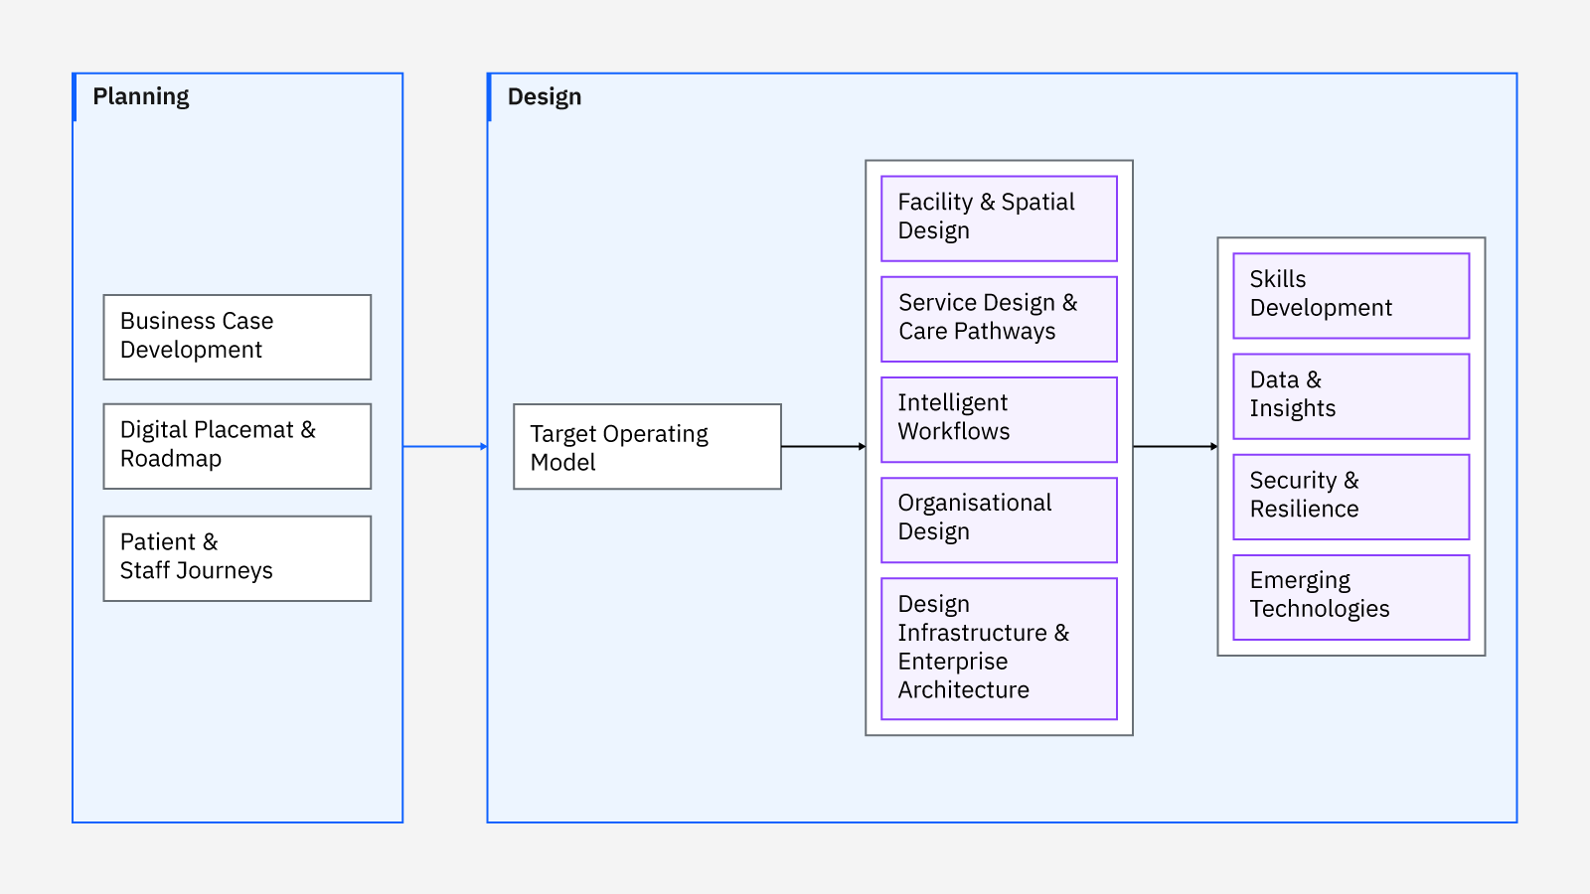Click the Target Operating Model box
The width and height of the screenshot is (1590, 894).
tap(648, 446)
